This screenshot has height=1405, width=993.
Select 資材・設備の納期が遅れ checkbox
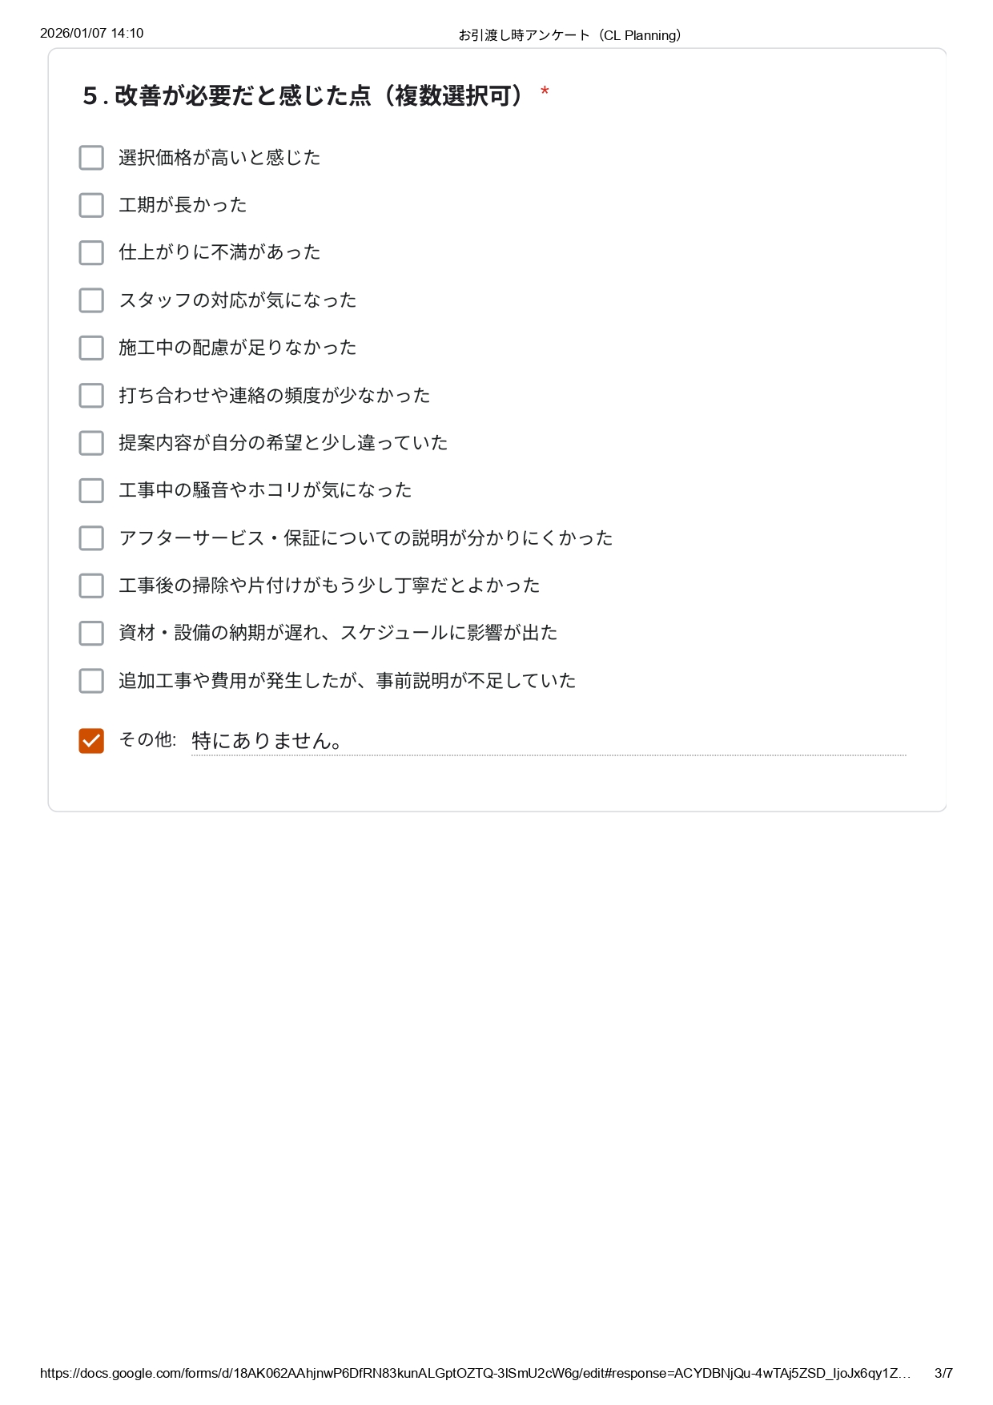click(x=91, y=633)
